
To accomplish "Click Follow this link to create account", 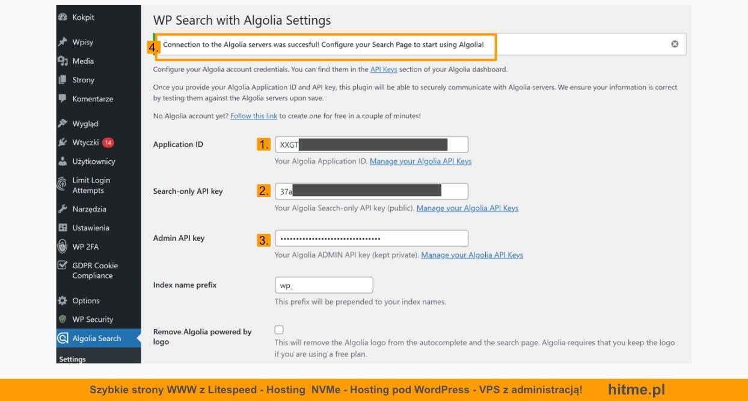I will [x=254, y=116].
